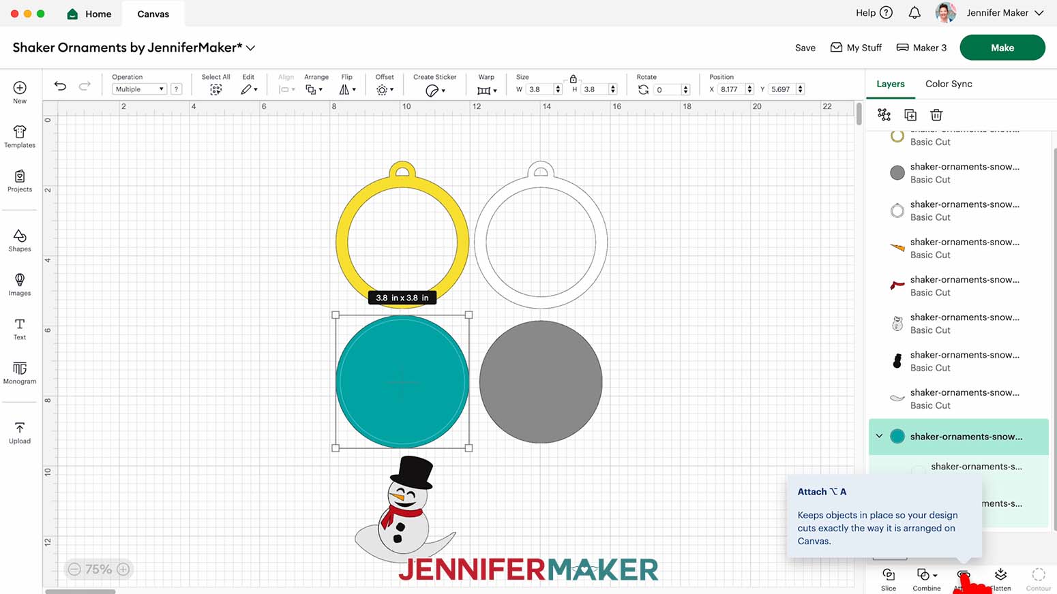Screen dimensions: 1057x594
Task: Click the New project icon
Action: point(20,88)
